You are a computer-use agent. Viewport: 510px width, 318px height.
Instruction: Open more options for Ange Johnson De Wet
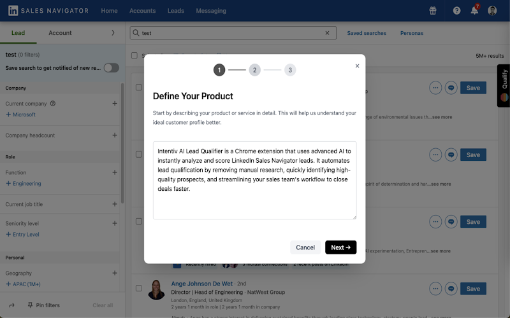click(435, 289)
